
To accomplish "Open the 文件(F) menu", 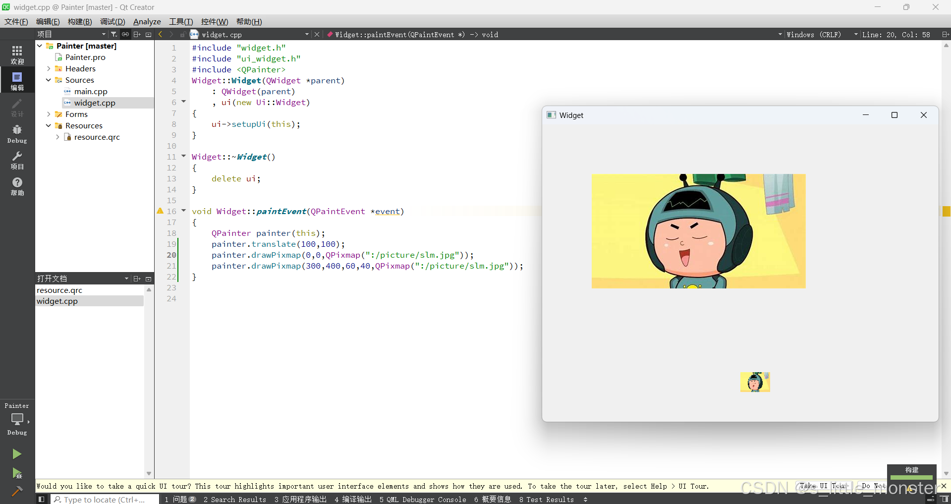I will click(x=16, y=21).
